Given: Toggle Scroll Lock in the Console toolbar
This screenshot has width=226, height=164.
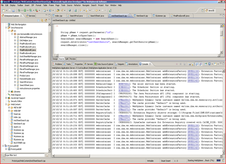Looking at the screenshot, I should coord(193,64).
